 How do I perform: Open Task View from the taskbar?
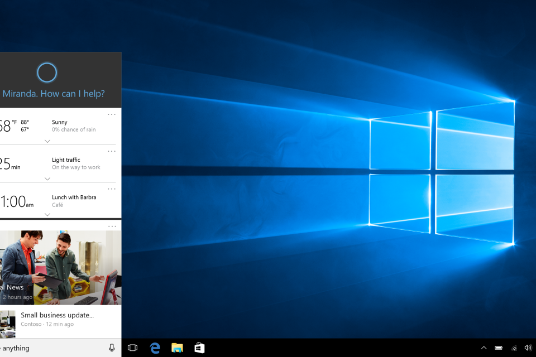pos(132,348)
